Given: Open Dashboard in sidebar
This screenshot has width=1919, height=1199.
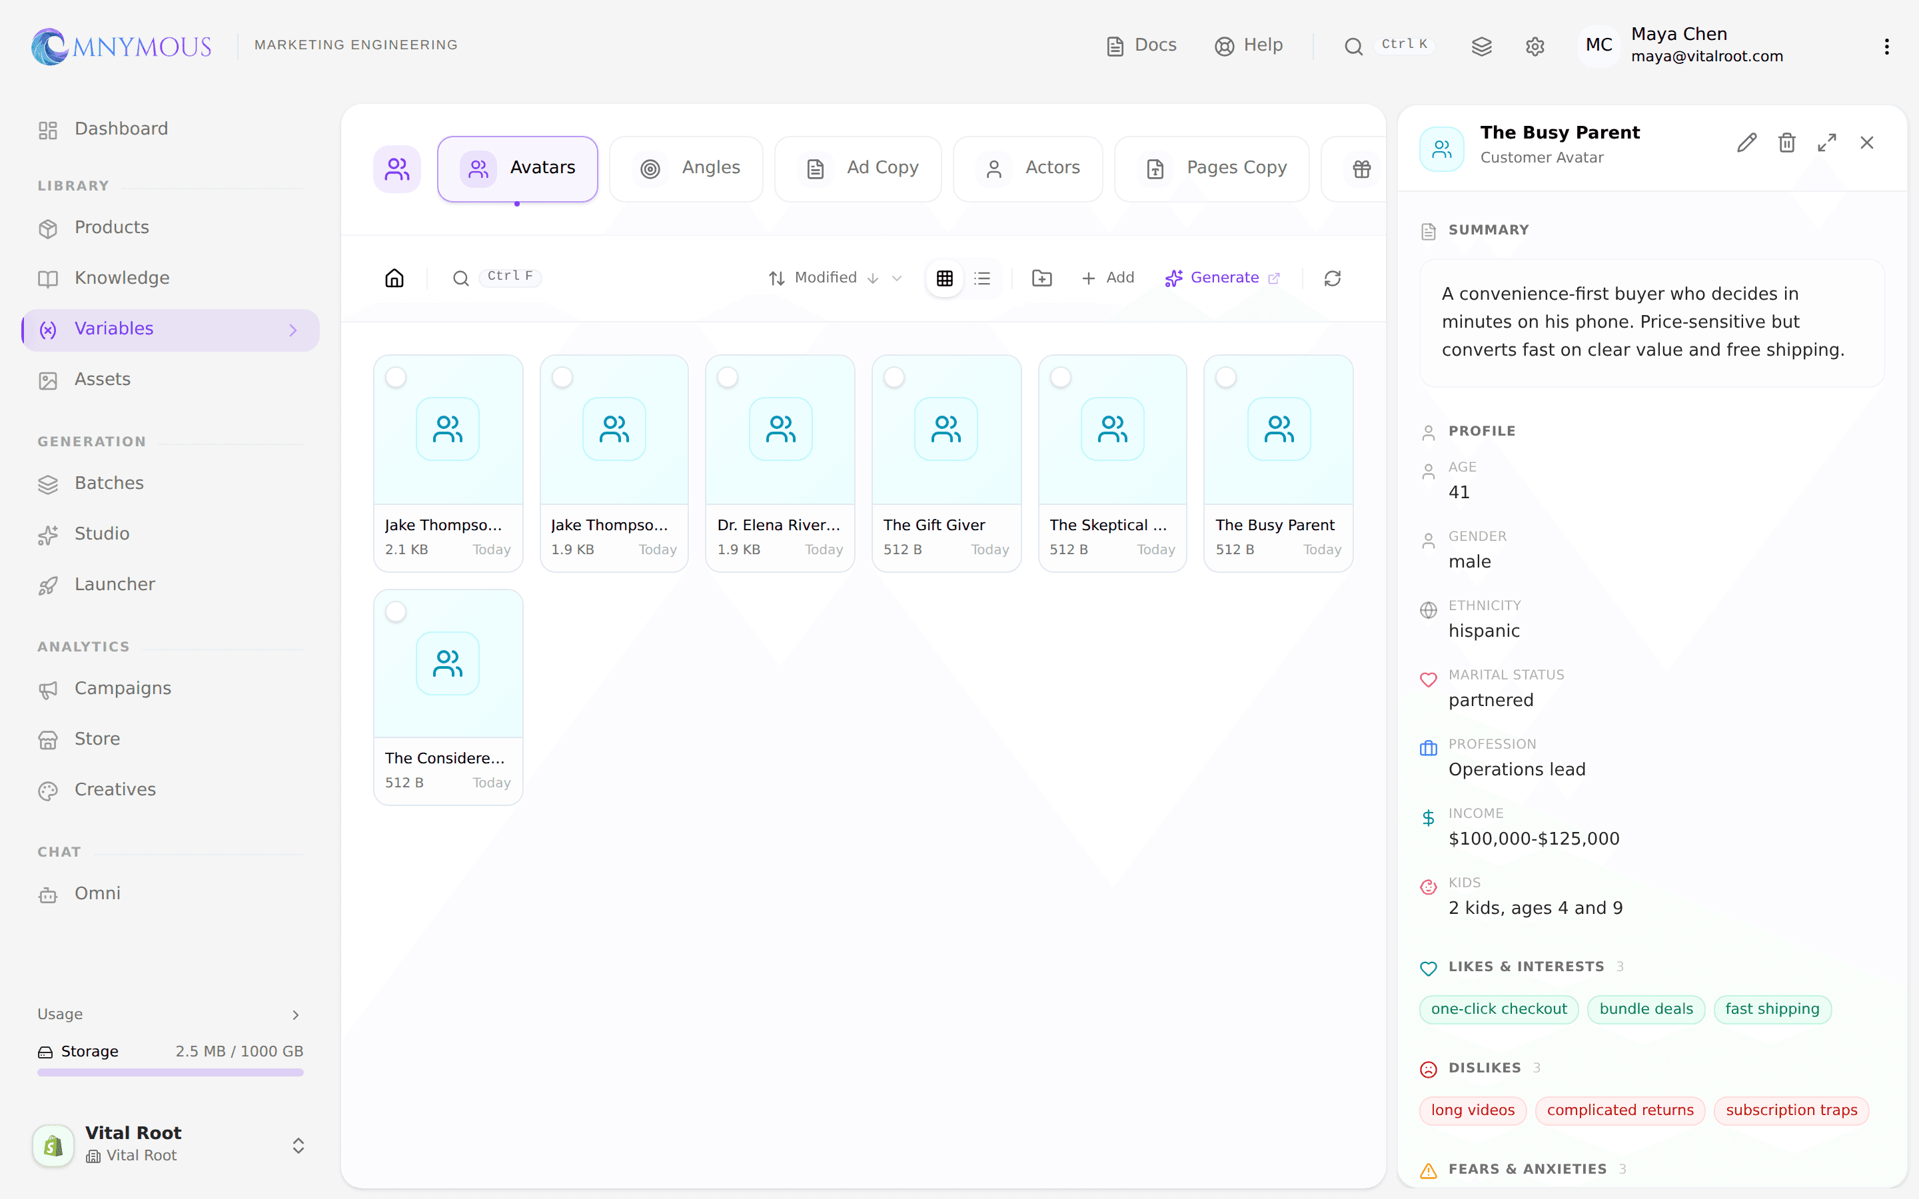Looking at the screenshot, I should 171,129.
